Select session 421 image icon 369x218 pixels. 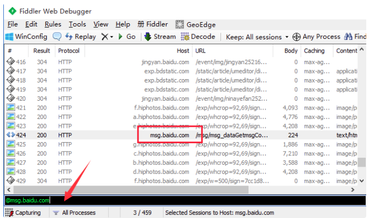(11, 107)
